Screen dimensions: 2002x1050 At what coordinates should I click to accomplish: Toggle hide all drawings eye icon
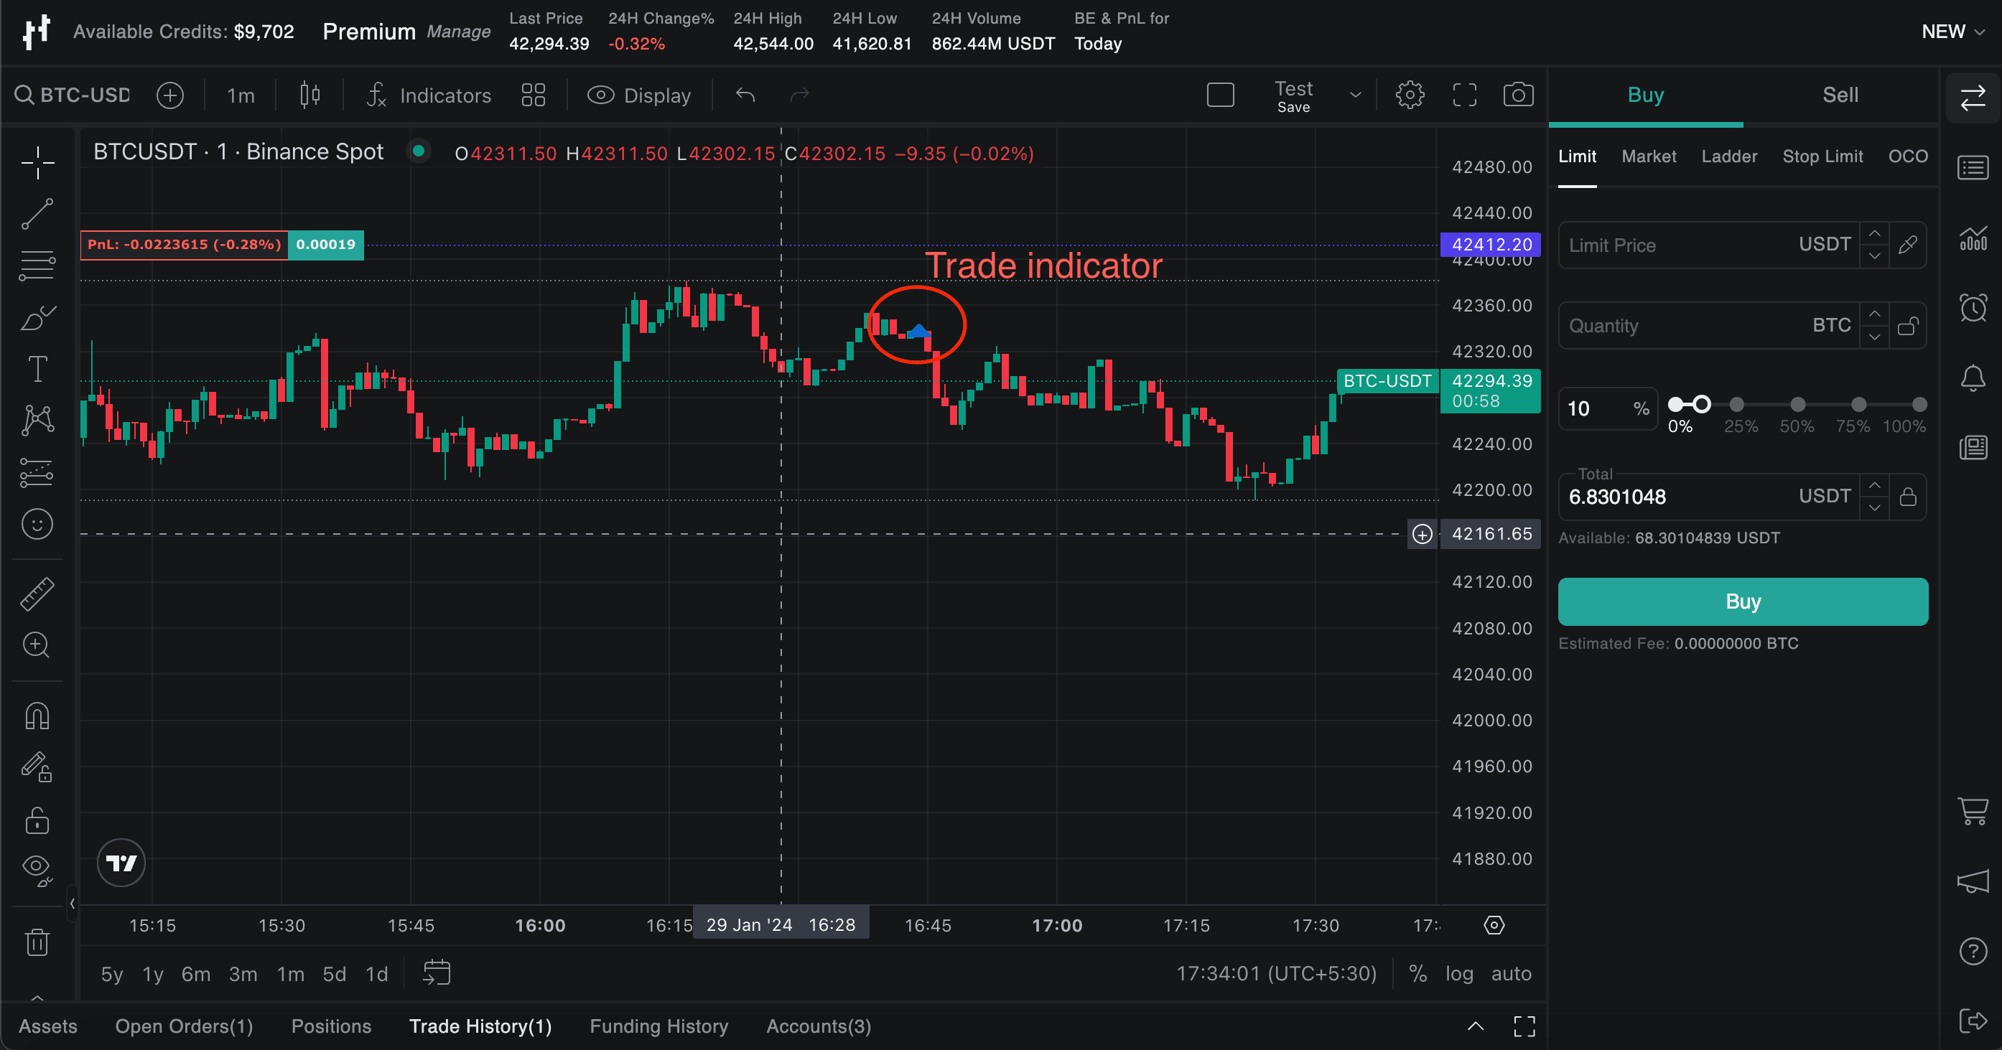click(x=37, y=870)
